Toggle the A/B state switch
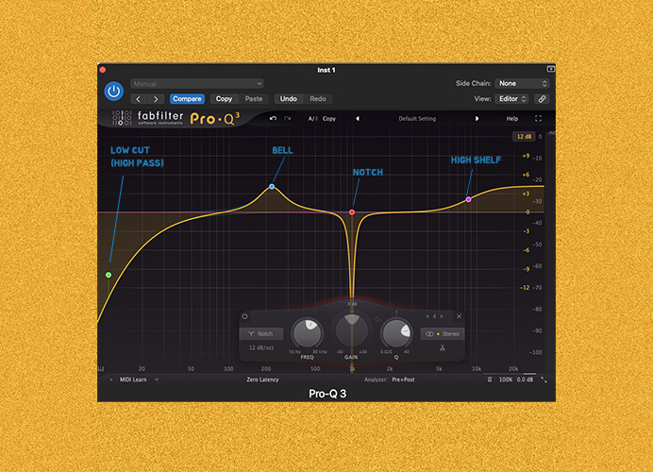 click(312, 119)
